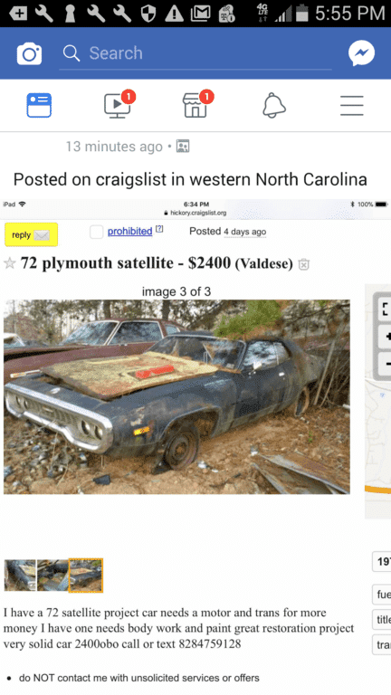Select the highlighted third thumbnail
Viewport: 391px width, 695px height.
tap(86, 575)
